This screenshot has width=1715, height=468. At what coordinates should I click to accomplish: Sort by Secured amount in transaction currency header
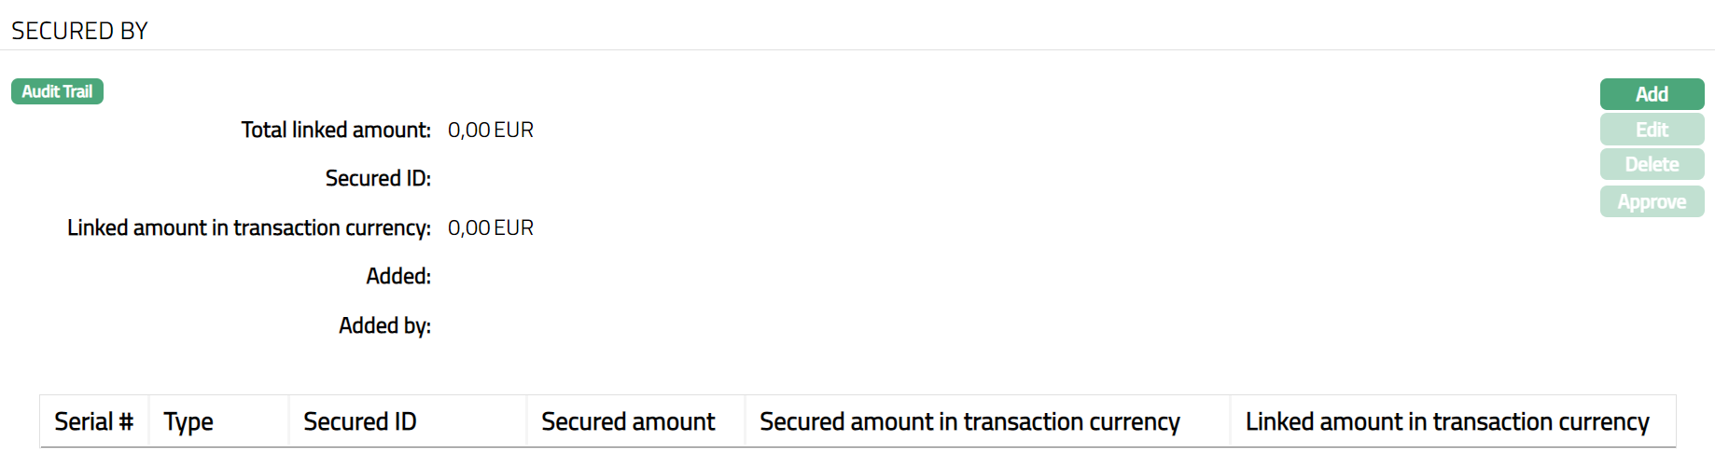969,421
